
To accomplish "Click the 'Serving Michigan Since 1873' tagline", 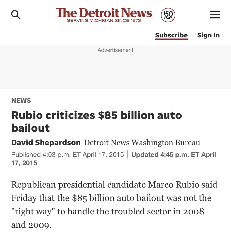I will point(104,20).
